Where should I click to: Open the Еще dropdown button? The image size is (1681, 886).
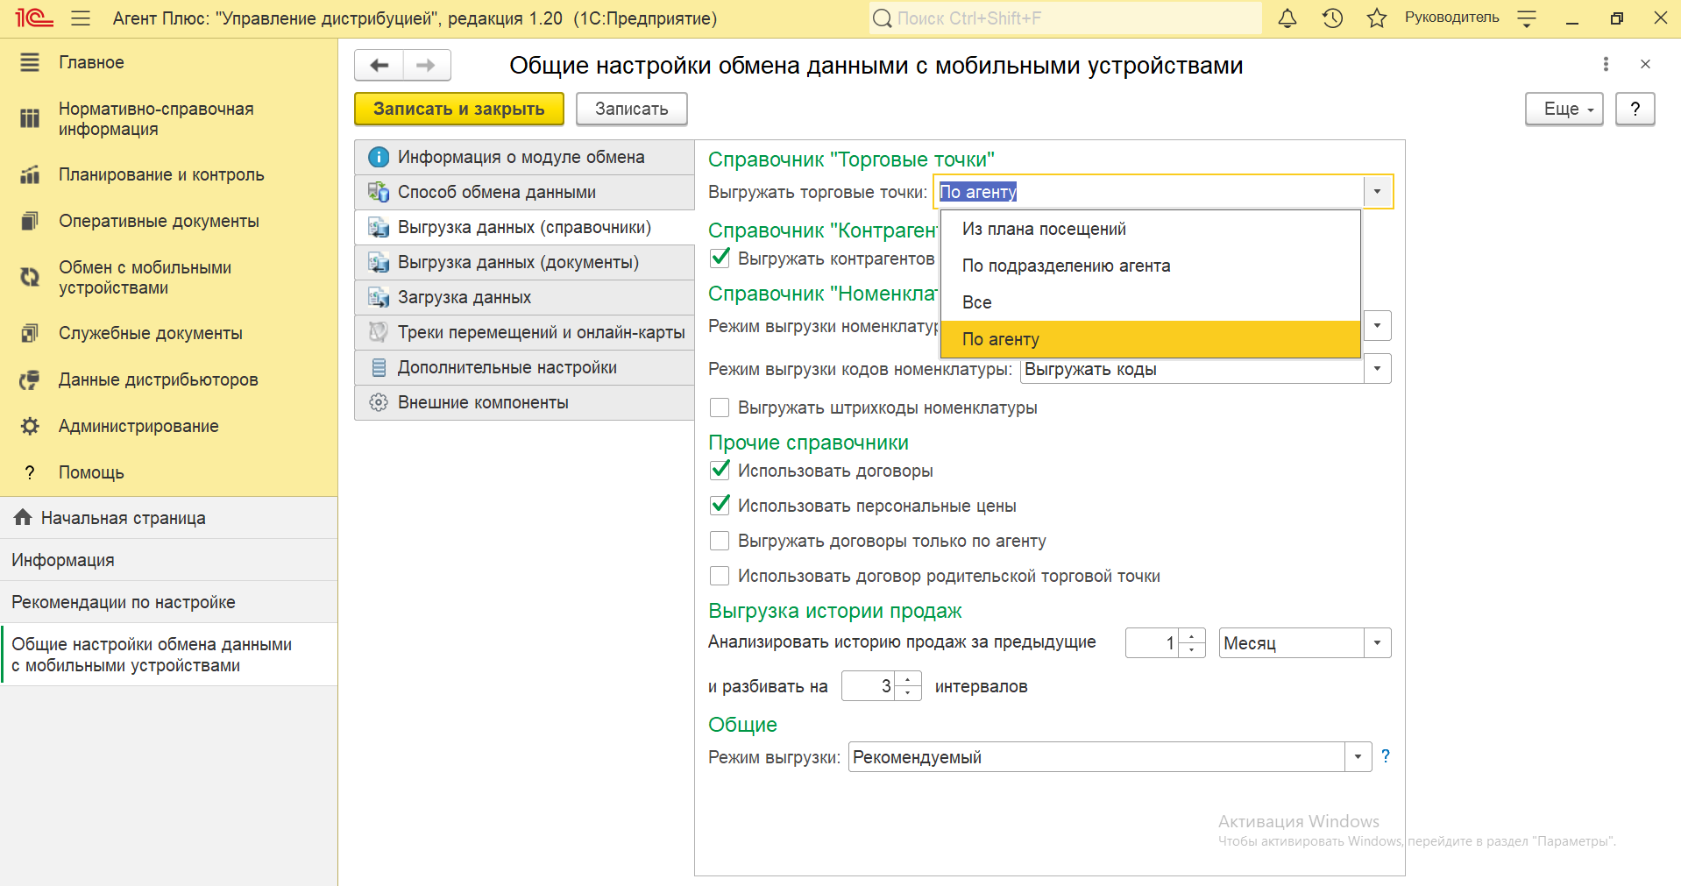[x=1564, y=109]
